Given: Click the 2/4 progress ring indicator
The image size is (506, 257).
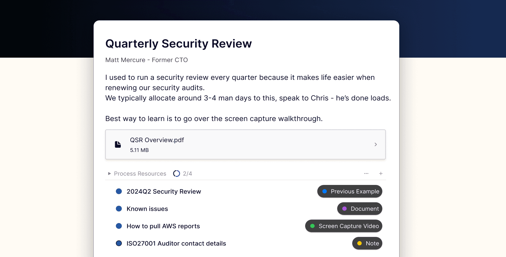Looking at the screenshot, I should coord(177,174).
